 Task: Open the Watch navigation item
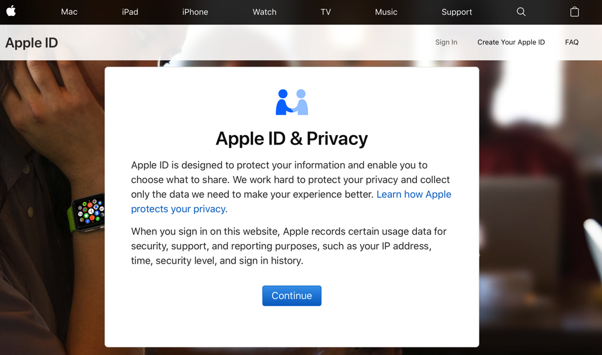(264, 12)
